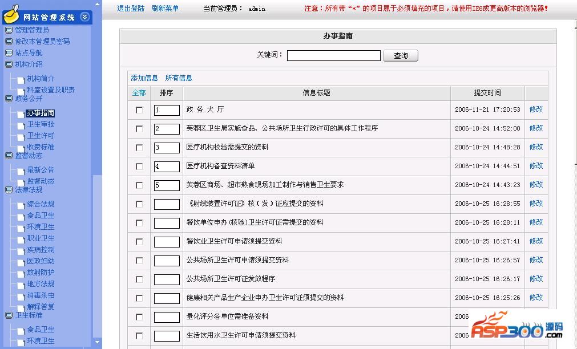This screenshot has height=349, width=577.
Task: Open 科室设置及职责 in the sidebar
Action: (x=51, y=90)
